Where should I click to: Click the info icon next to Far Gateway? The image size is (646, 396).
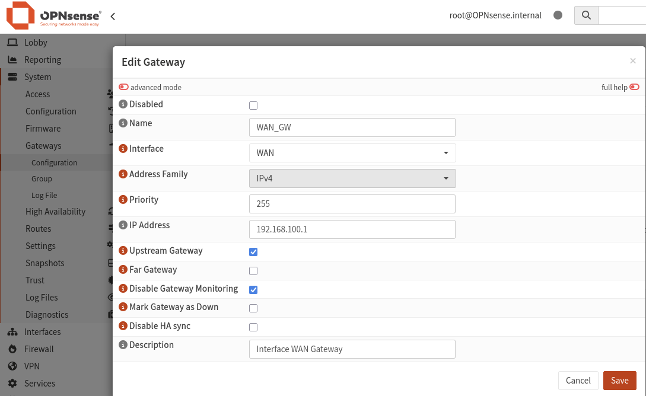(x=123, y=270)
